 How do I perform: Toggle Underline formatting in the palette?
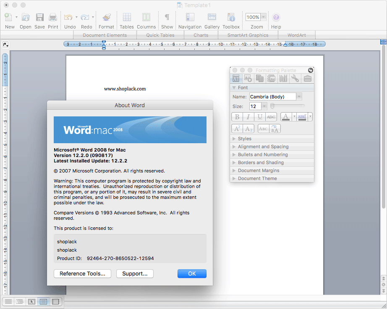(260, 117)
